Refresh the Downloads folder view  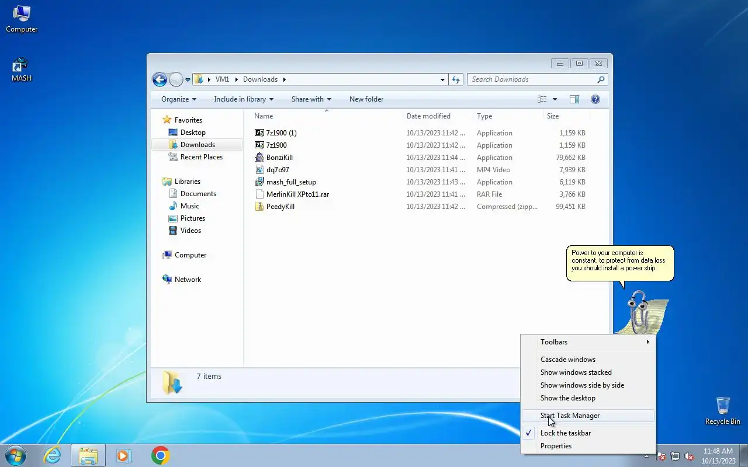click(x=456, y=79)
